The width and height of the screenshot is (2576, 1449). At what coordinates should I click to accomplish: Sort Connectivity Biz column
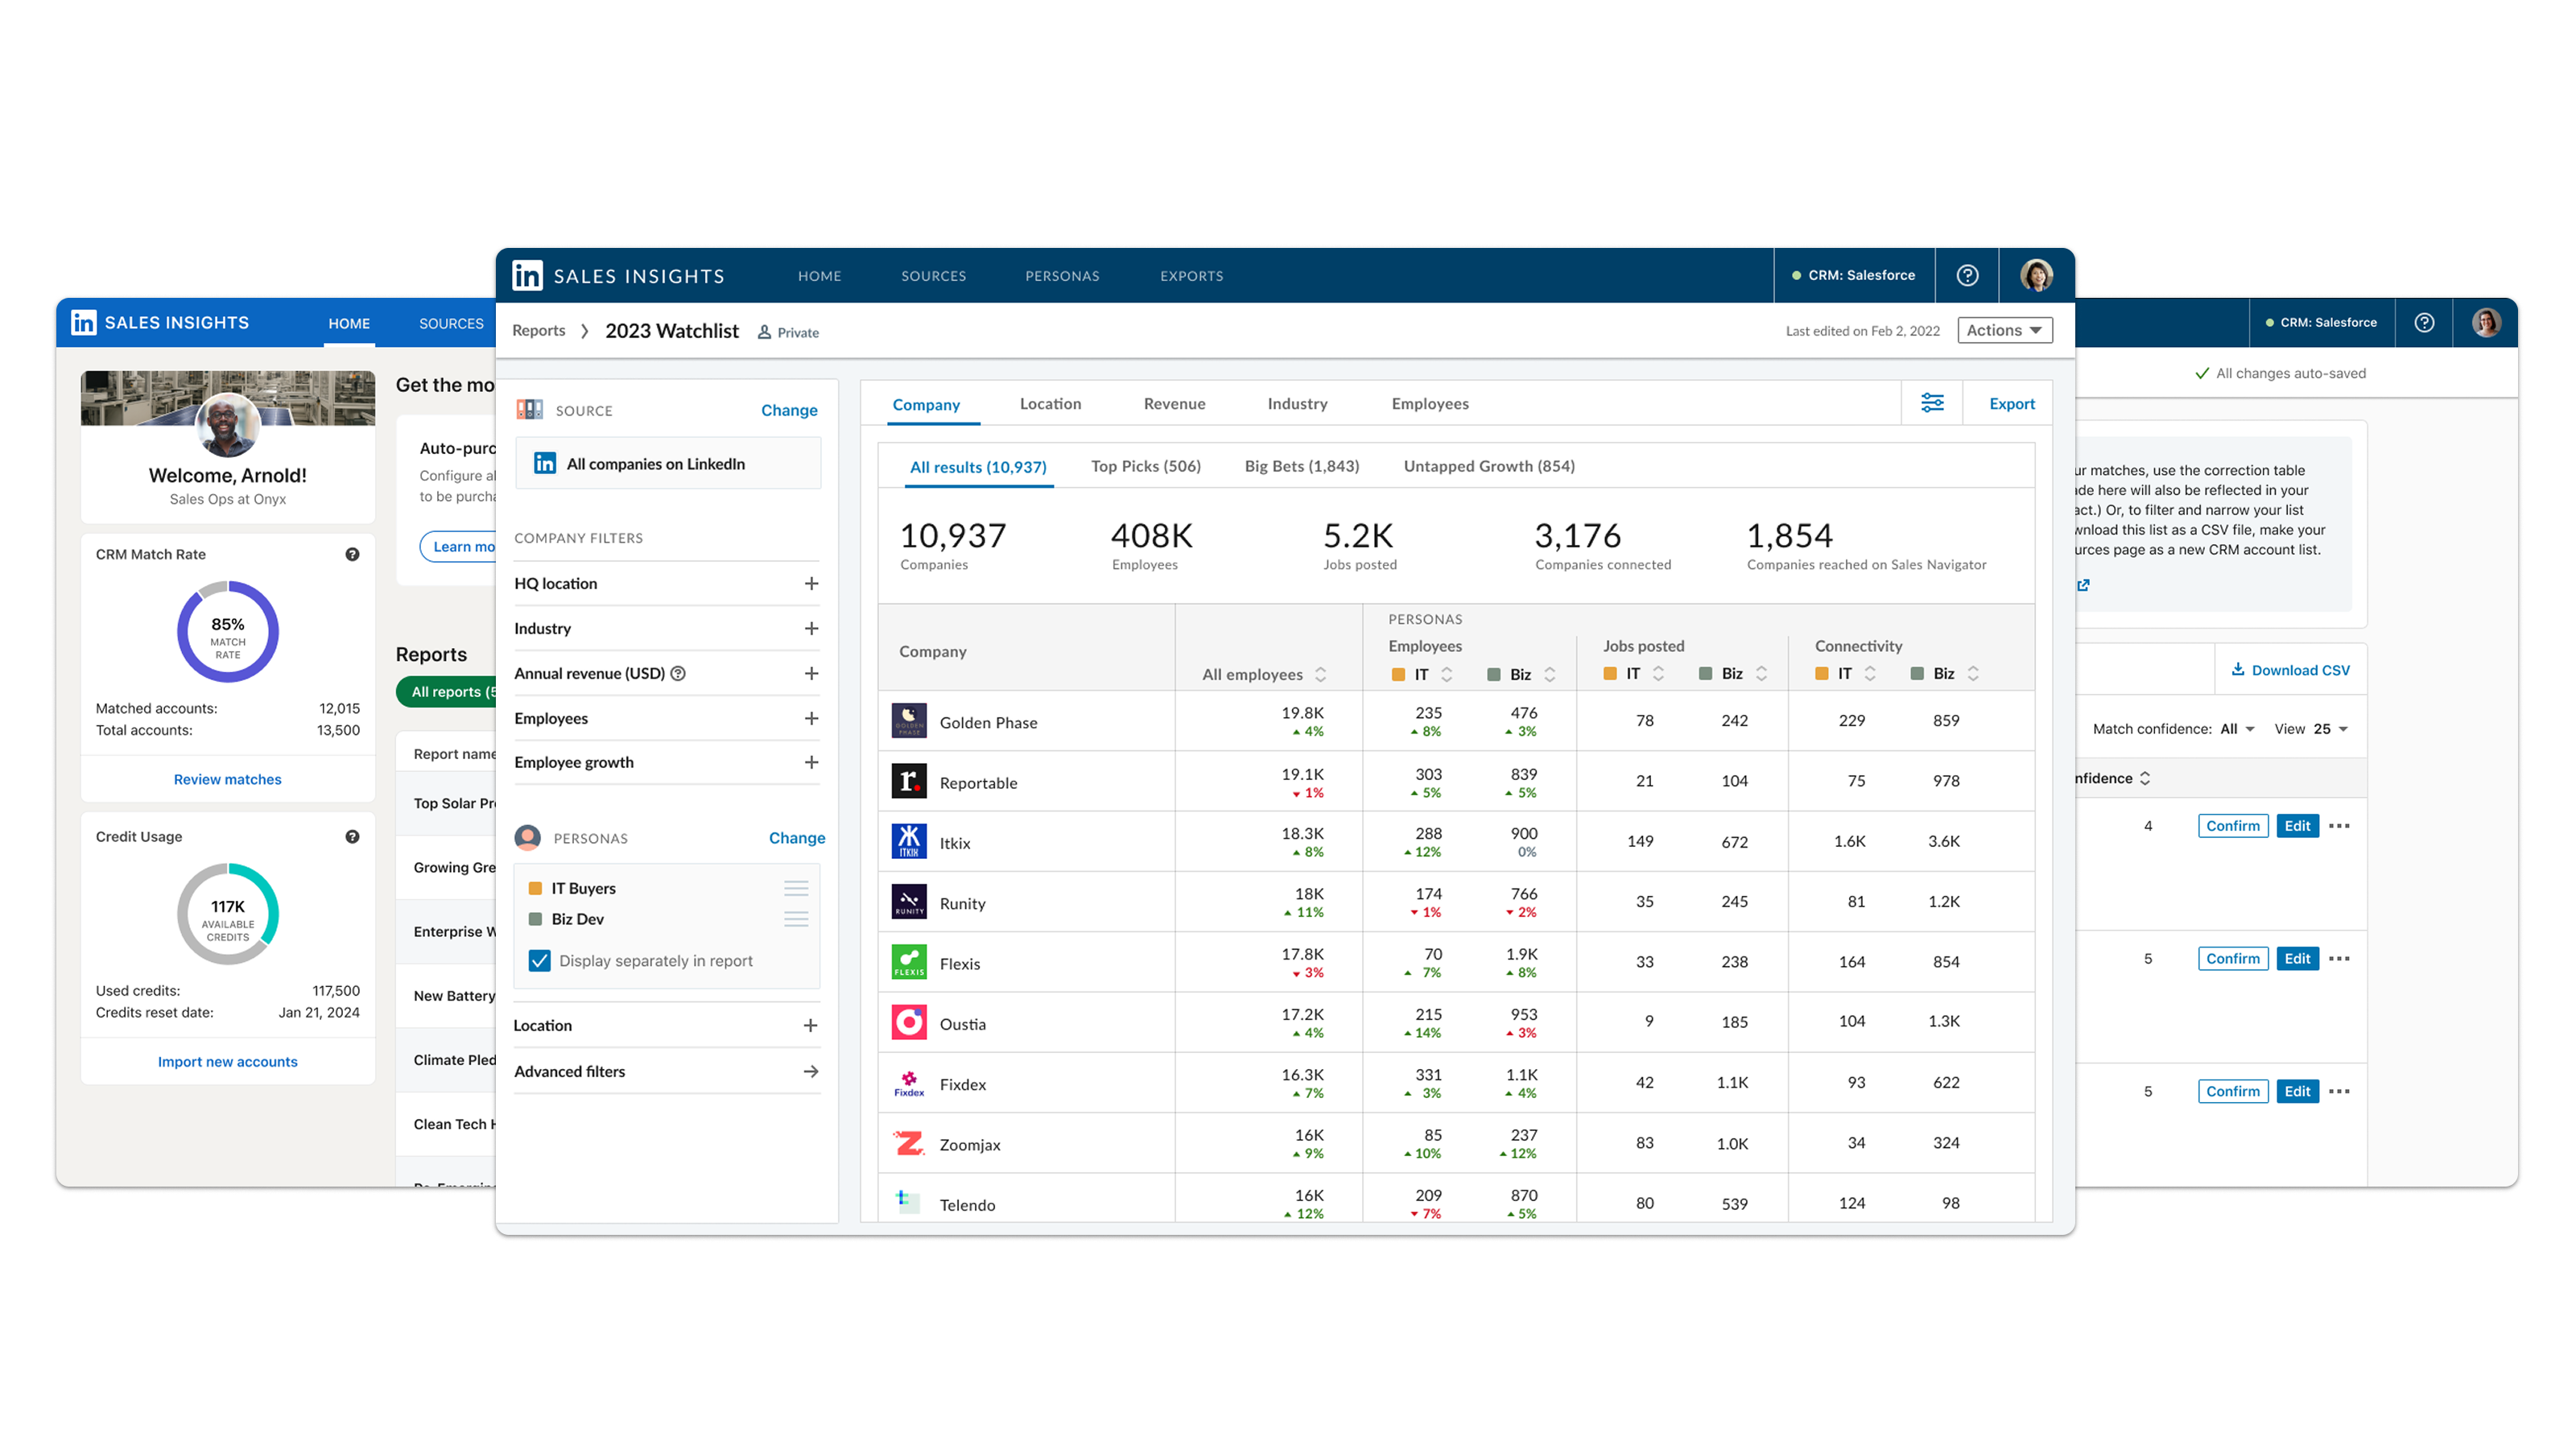click(x=1973, y=674)
